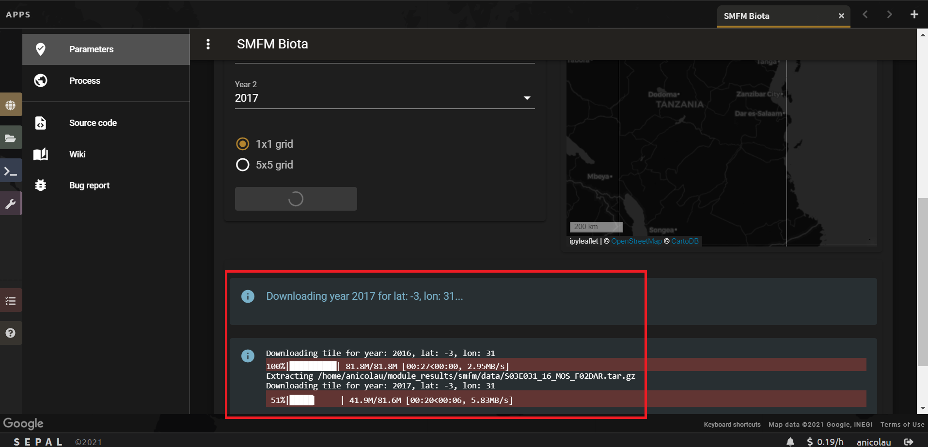Viewport: 928px width, 447px height.
Task: Open Source code link in sidebar
Action: 106,123
